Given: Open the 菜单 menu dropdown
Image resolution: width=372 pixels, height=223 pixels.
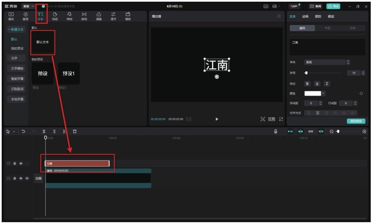Looking at the screenshot, I should 28,6.
